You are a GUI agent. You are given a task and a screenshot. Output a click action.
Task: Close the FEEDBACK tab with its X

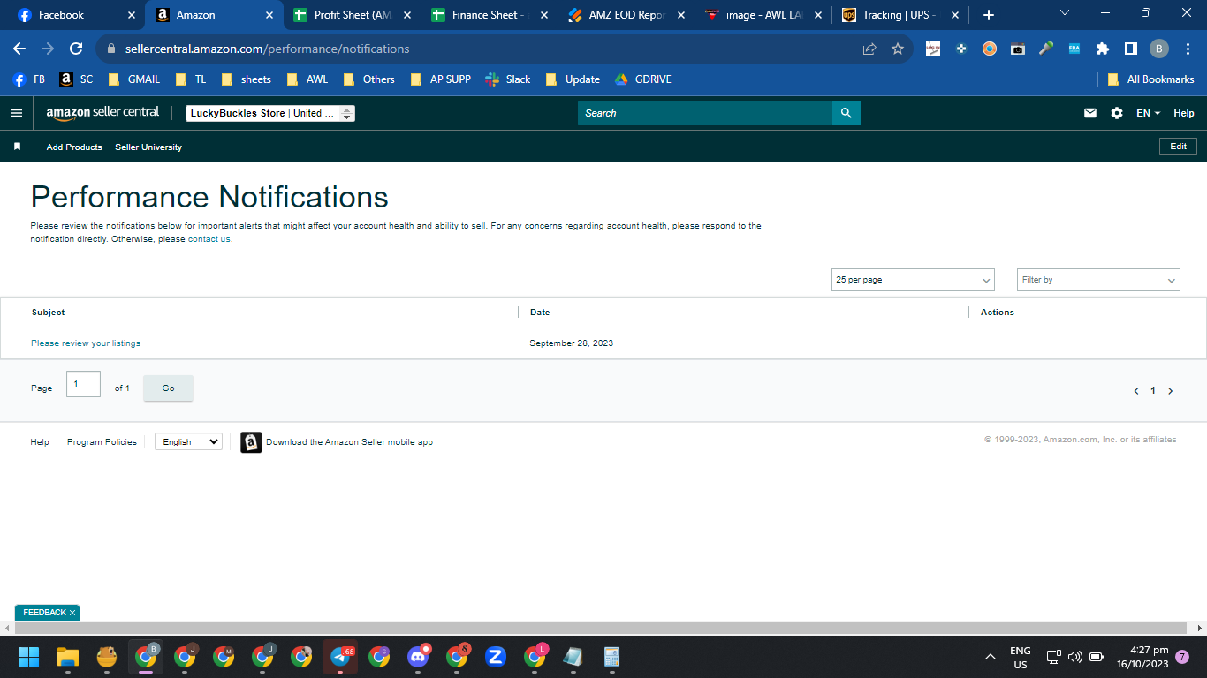point(72,613)
